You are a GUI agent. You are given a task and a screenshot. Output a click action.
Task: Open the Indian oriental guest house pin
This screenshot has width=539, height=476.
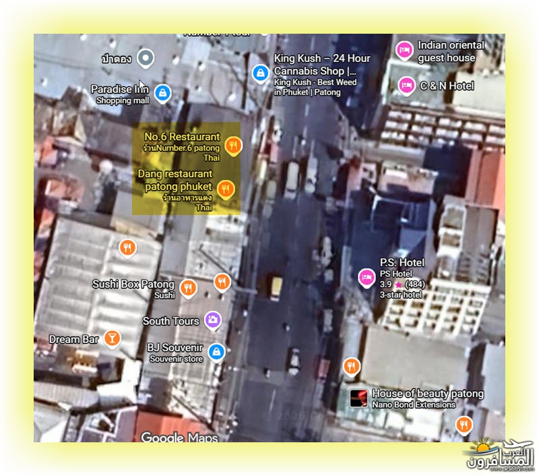pyautogui.click(x=404, y=50)
